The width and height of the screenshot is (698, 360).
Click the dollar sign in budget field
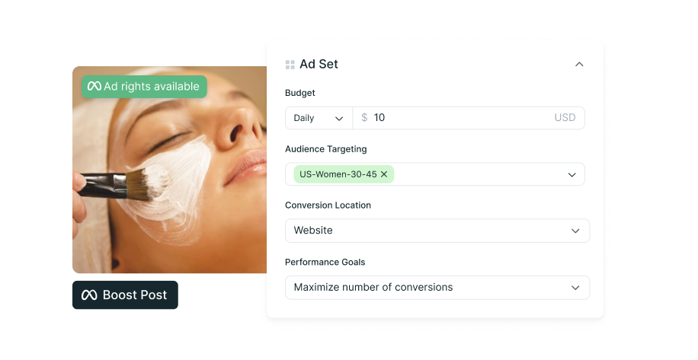(x=364, y=117)
